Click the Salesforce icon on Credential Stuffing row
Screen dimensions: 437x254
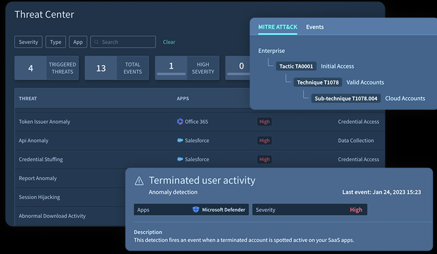(180, 159)
